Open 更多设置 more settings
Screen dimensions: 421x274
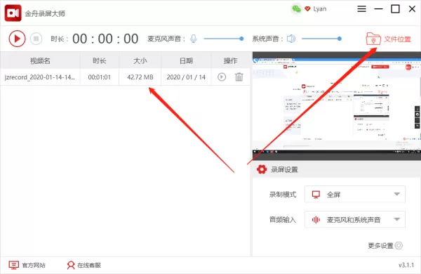pos(385,245)
